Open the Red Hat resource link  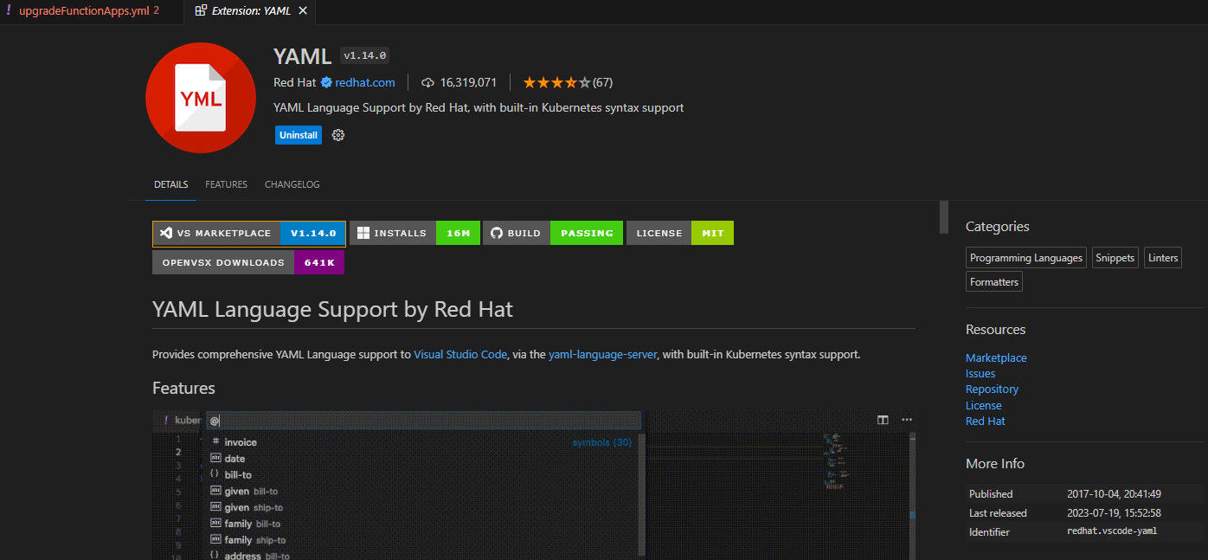tap(986, 422)
